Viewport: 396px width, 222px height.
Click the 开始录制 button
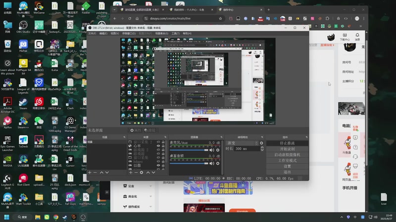pyautogui.click(x=287, y=149)
